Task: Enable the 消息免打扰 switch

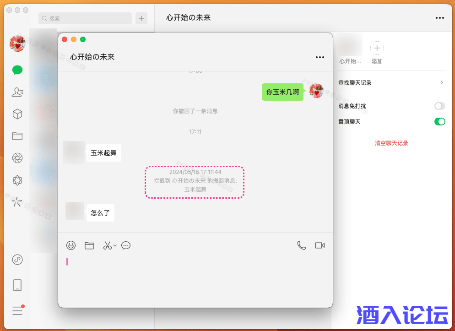Action: 439,106
